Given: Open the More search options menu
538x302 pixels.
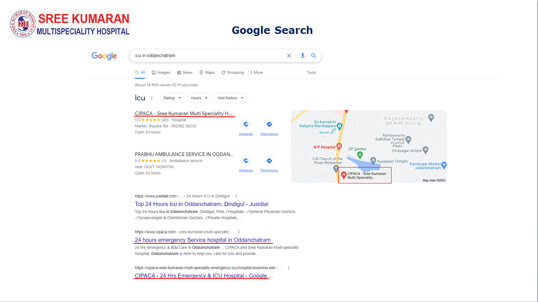Looking at the screenshot, I should click(x=256, y=72).
